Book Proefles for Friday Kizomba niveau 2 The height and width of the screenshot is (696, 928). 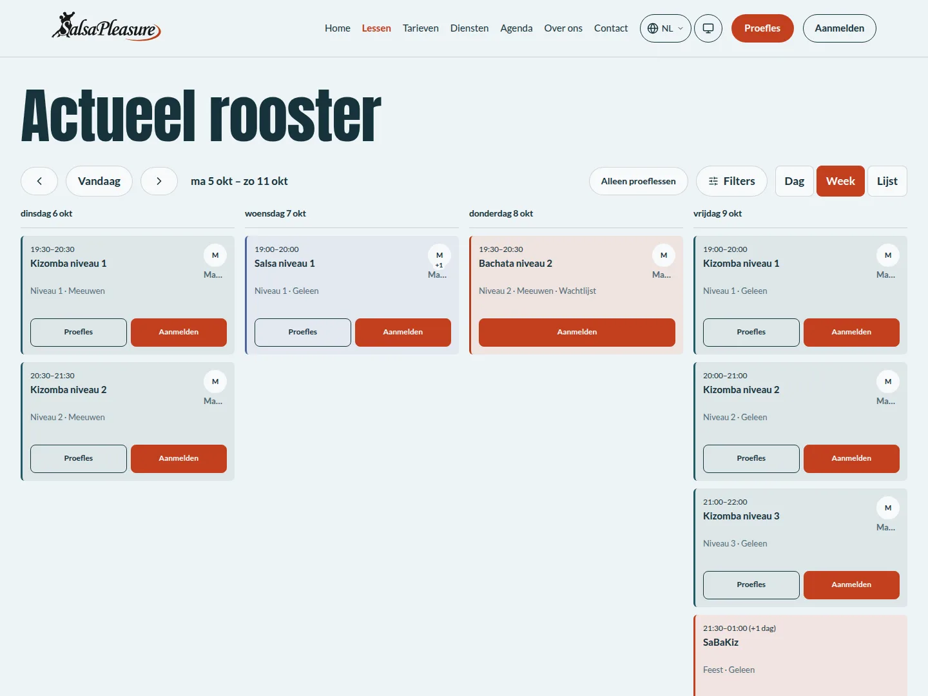tap(751, 459)
